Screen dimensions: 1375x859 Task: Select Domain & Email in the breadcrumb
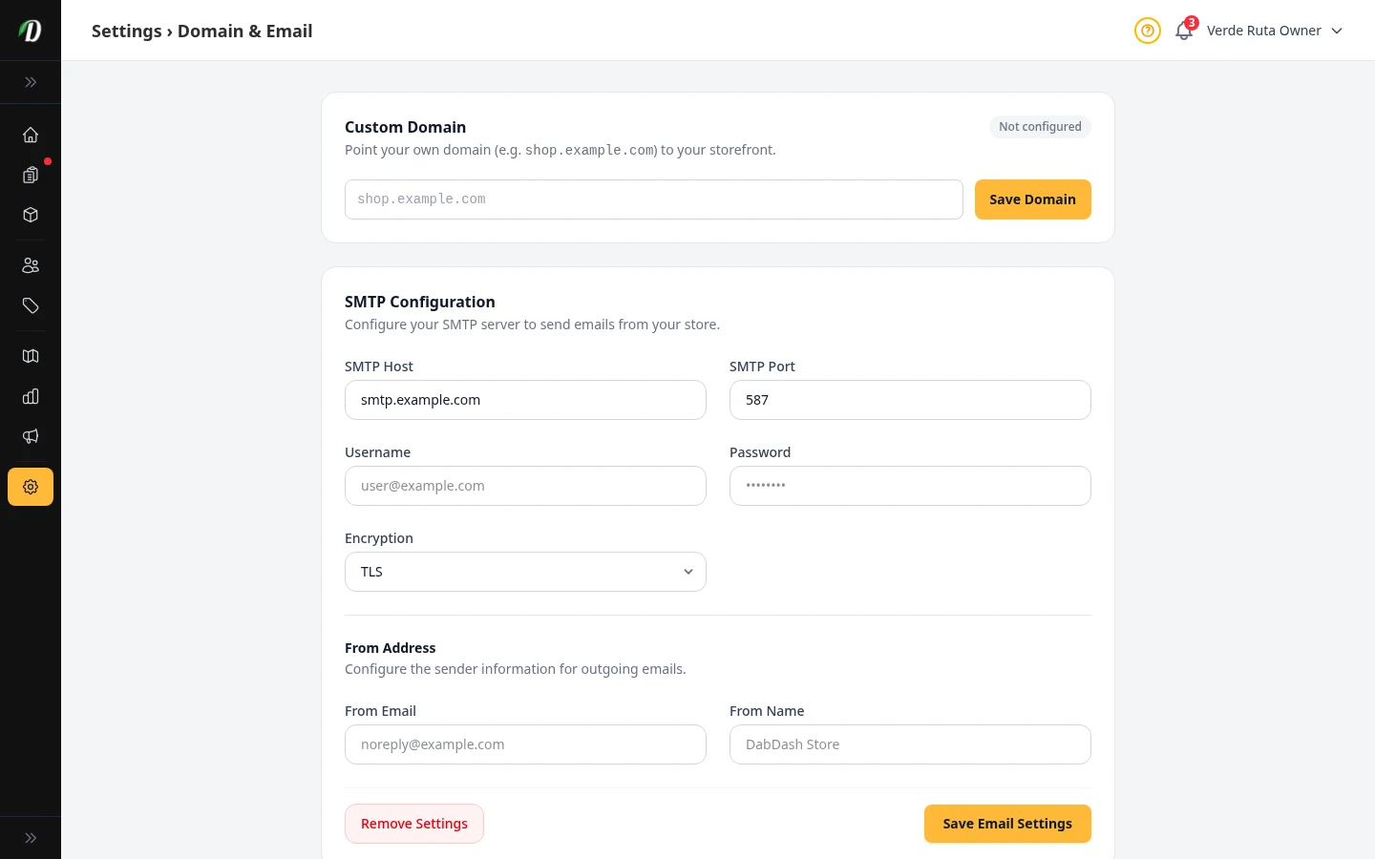coord(244,31)
